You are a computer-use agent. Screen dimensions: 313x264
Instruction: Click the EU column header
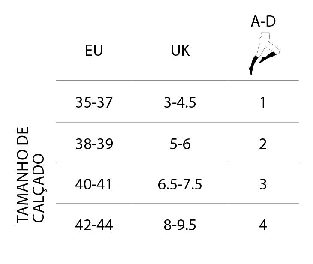click(x=94, y=50)
